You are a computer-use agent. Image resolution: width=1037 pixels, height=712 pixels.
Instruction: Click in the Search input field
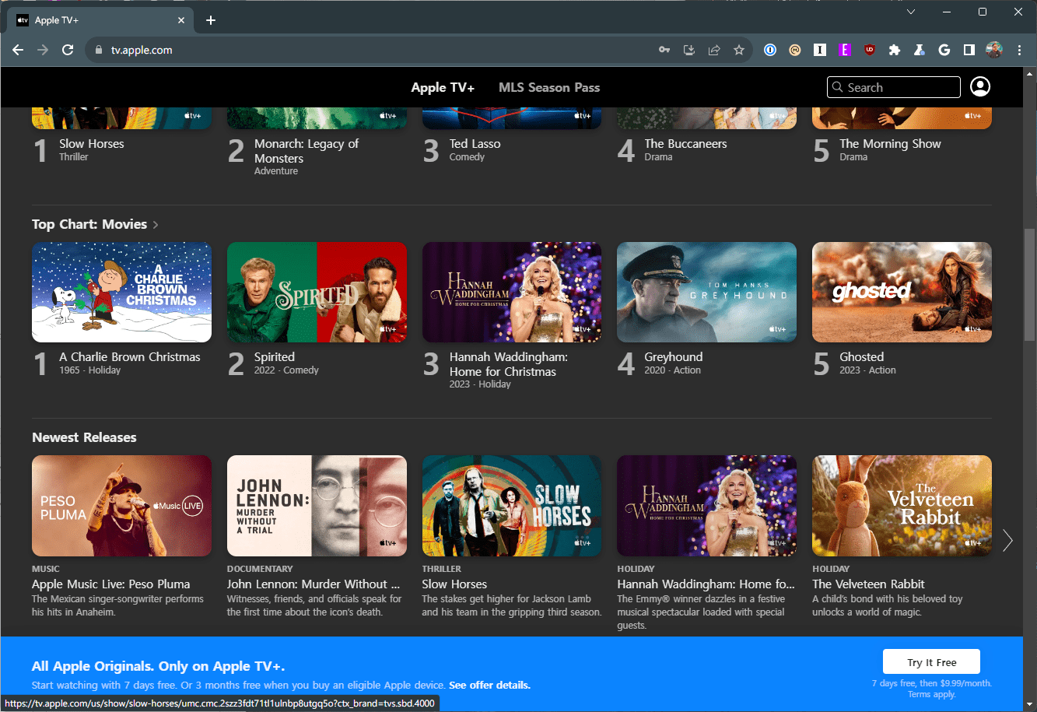[893, 87]
